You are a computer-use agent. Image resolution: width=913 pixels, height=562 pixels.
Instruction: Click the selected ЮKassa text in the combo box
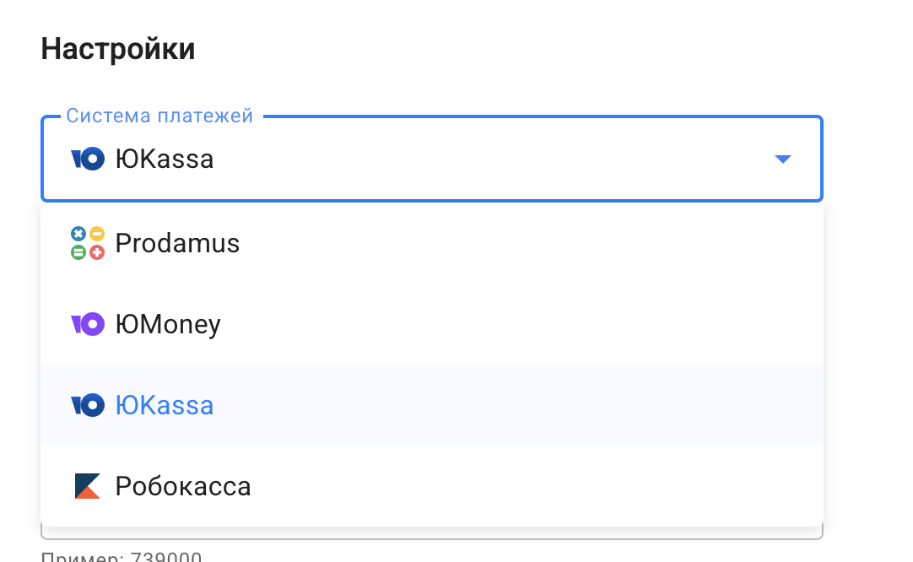click(x=165, y=159)
